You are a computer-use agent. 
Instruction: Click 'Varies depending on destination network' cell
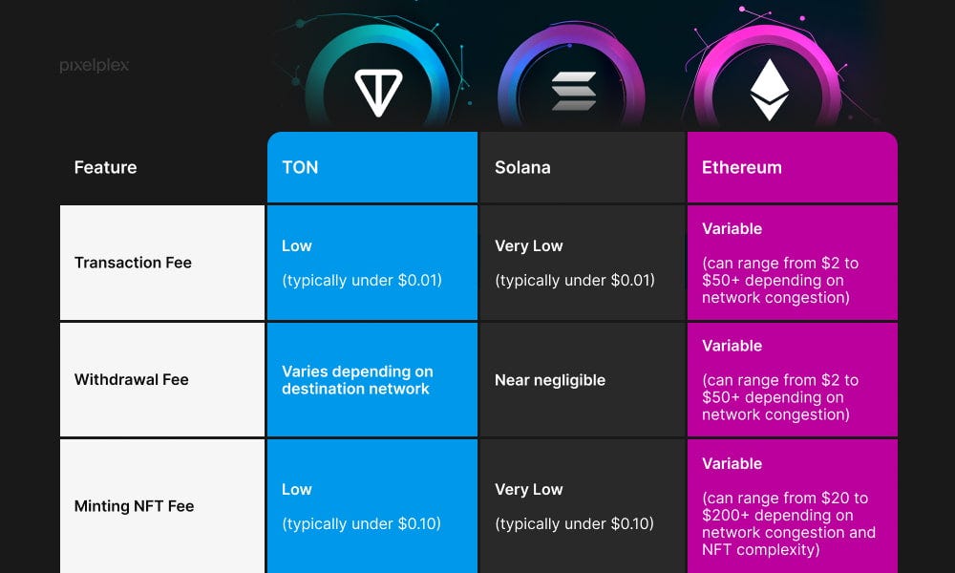pyautogui.click(x=372, y=379)
